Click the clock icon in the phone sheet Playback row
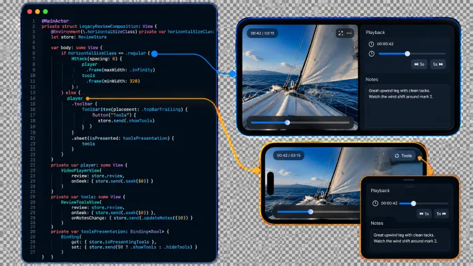Viewport: 473px width, 266px height. pyautogui.click(x=375, y=203)
